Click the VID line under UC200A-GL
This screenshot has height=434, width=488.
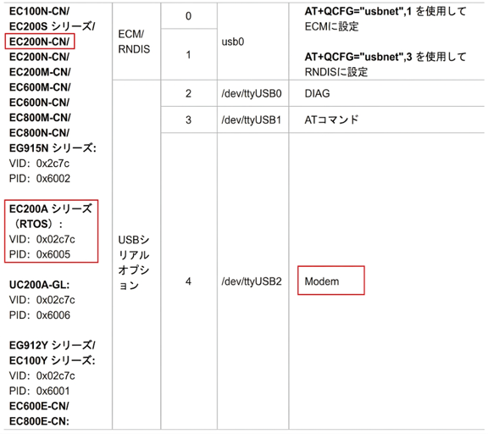42,300
